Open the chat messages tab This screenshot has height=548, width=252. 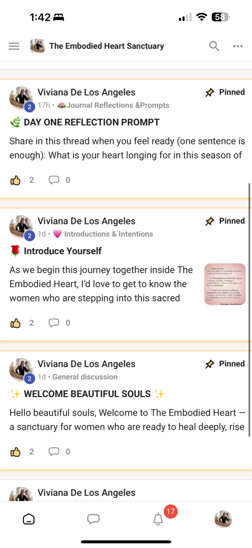tap(93, 519)
